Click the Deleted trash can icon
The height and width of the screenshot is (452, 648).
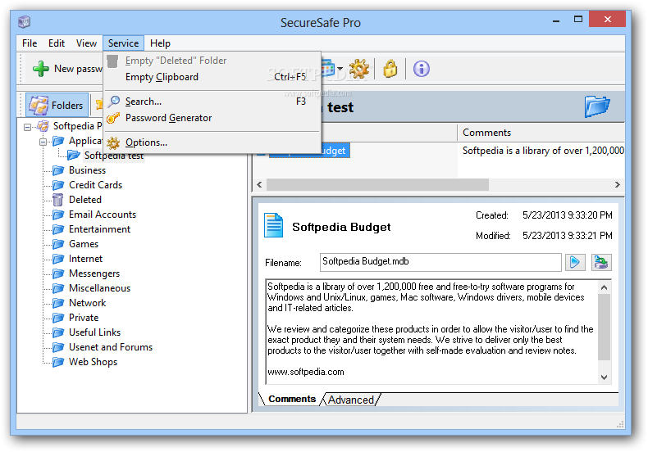click(58, 200)
